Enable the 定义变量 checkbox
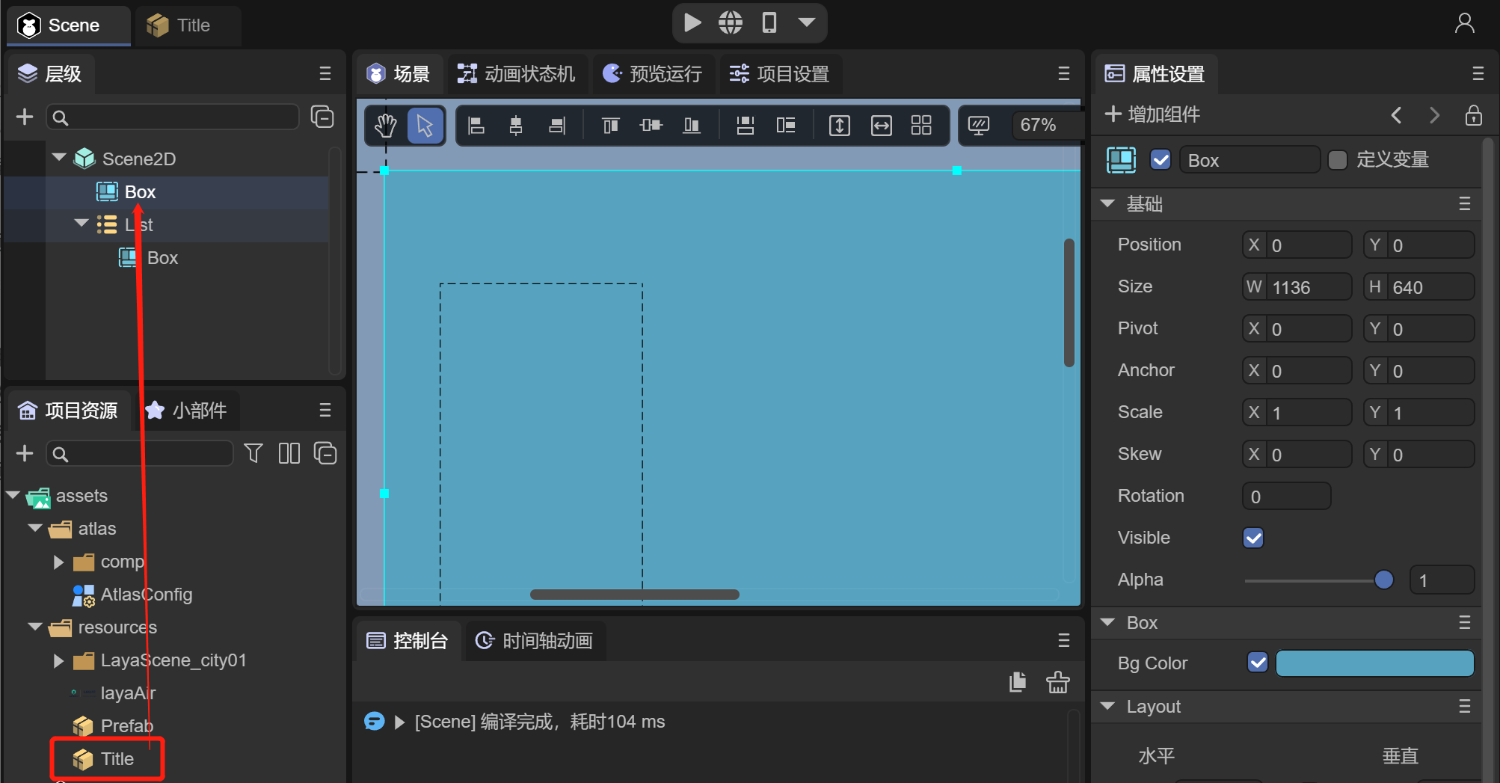This screenshot has width=1500, height=783. coord(1338,160)
